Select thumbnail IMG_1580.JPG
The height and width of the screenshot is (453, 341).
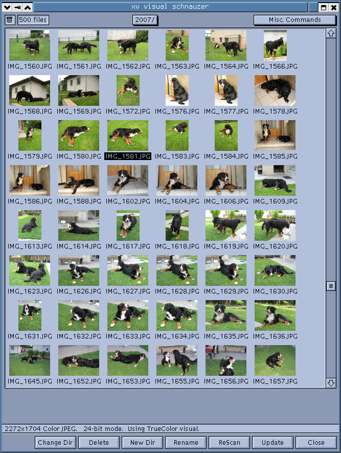pyautogui.click(x=79, y=135)
